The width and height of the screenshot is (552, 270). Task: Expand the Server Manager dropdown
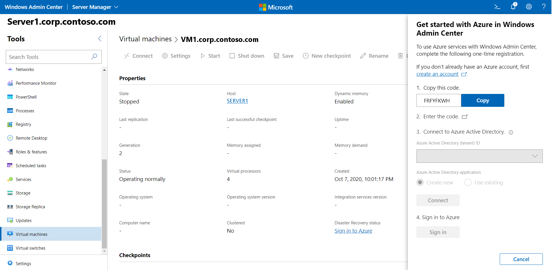116,7
